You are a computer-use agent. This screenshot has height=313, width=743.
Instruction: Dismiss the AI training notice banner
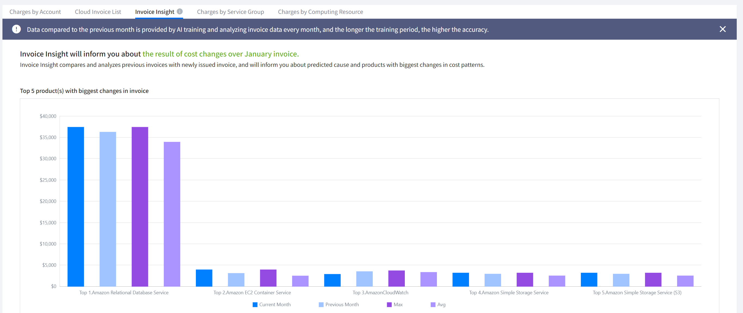(x=722, y=29)
